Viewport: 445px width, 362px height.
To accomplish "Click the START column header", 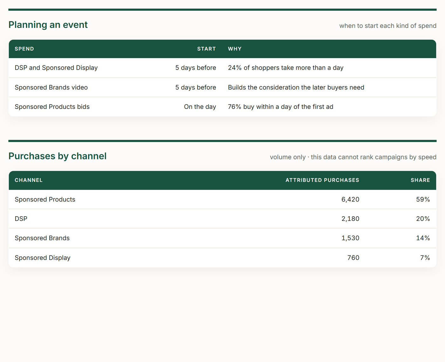I will click(207, 49).
